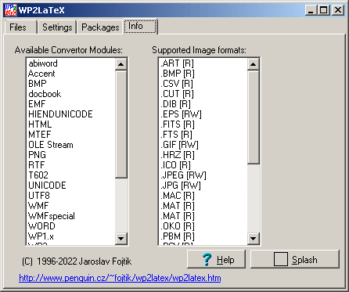Screen dimensions: 349x292
Task: Select the T602 module
Action: point(71,175)
